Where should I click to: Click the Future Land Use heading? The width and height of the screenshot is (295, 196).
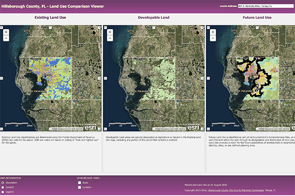[x=257, y=17]
